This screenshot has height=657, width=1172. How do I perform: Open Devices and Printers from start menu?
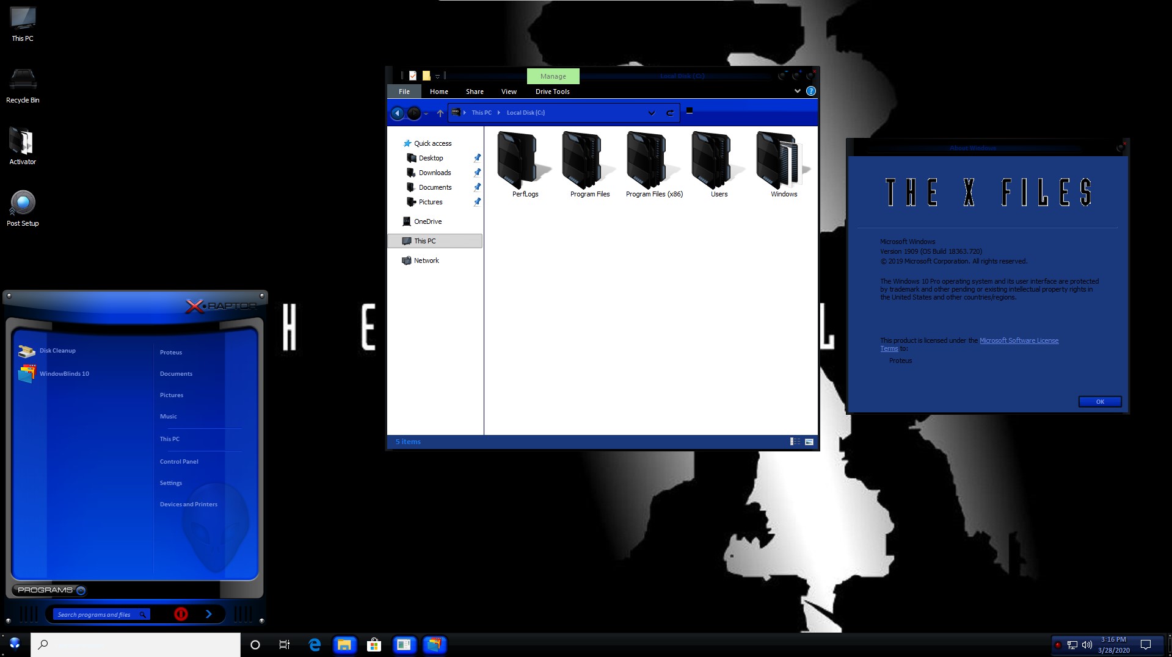(189, 504)
